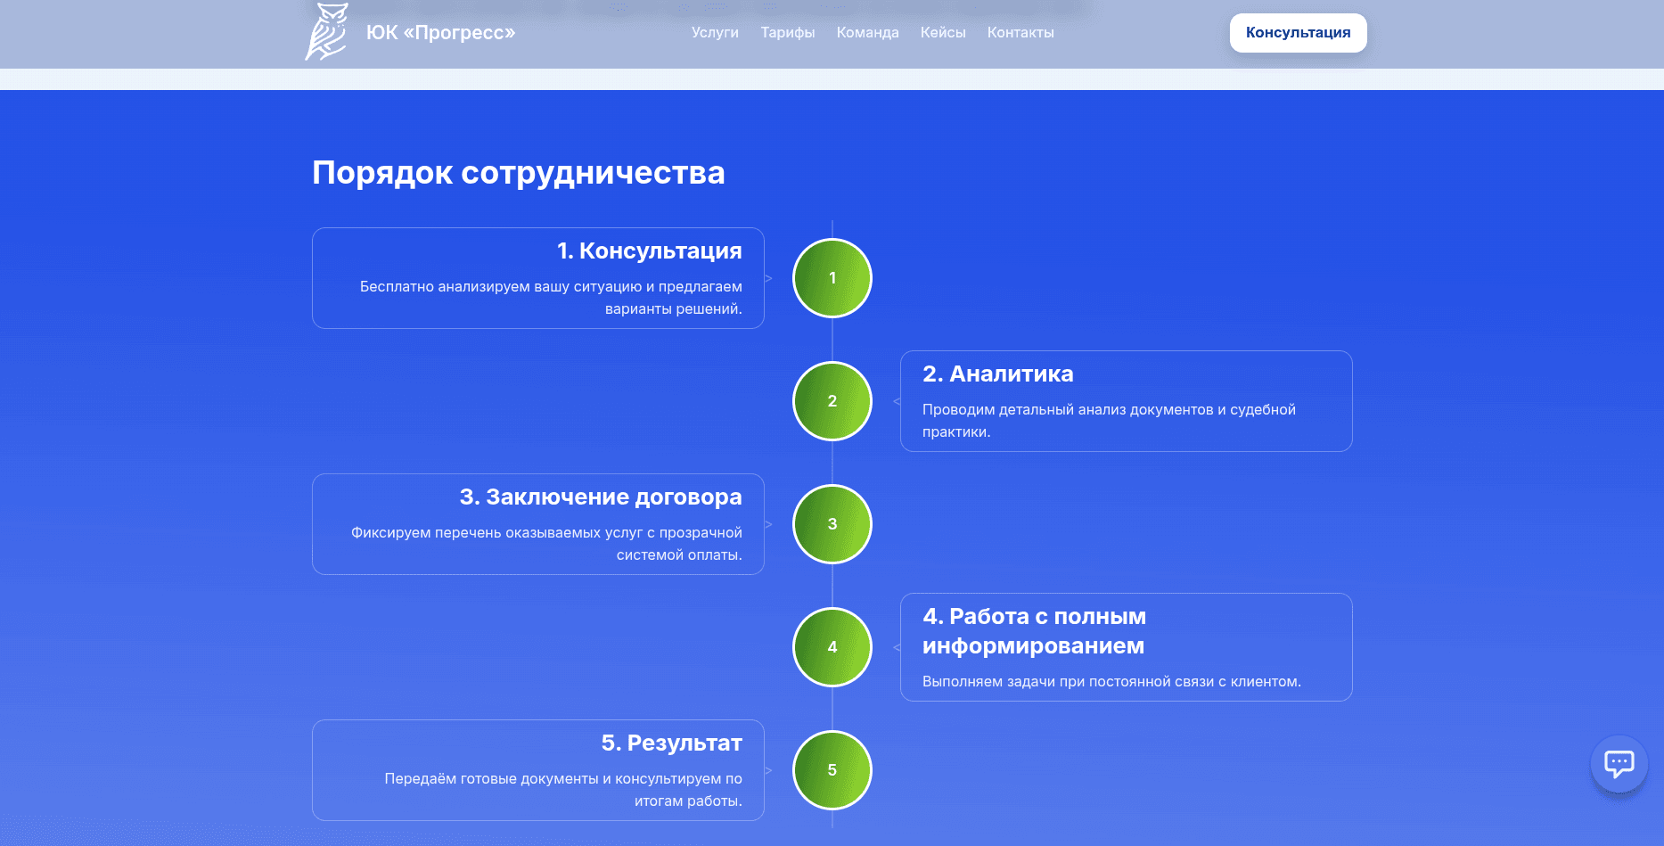1664x846 pixels.
Task: Click the green circle numbered 2
Action: point(832,401)
